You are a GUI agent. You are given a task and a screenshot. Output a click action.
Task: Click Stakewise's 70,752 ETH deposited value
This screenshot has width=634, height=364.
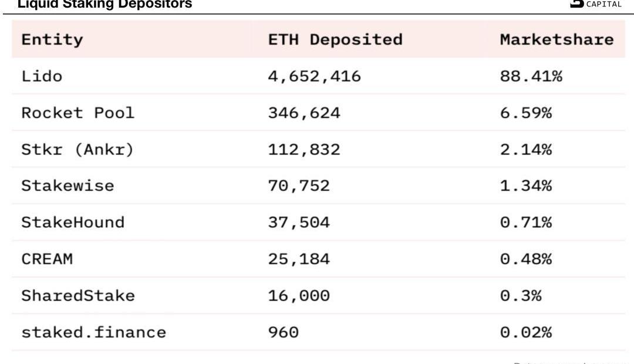299,186
